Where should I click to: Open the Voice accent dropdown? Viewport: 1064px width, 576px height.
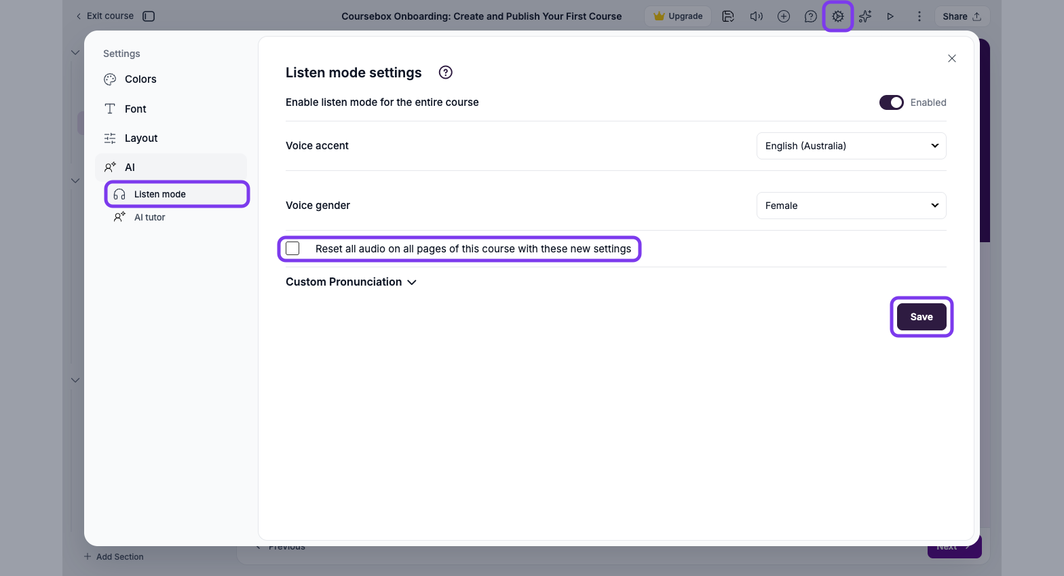pyautogui.click(x=851, y=146)
